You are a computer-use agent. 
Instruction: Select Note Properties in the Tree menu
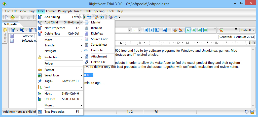(60, 28)
